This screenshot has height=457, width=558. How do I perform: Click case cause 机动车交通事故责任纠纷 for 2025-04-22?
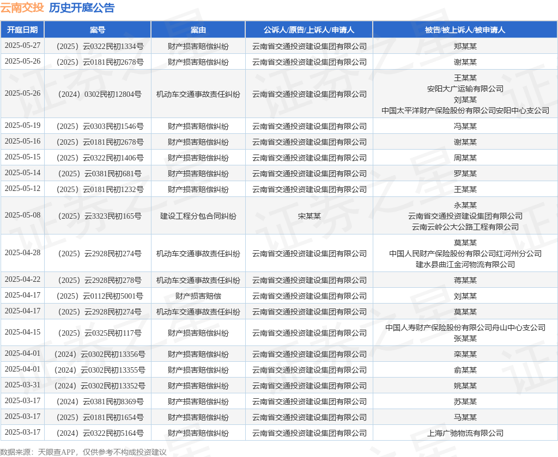point(198,280)
